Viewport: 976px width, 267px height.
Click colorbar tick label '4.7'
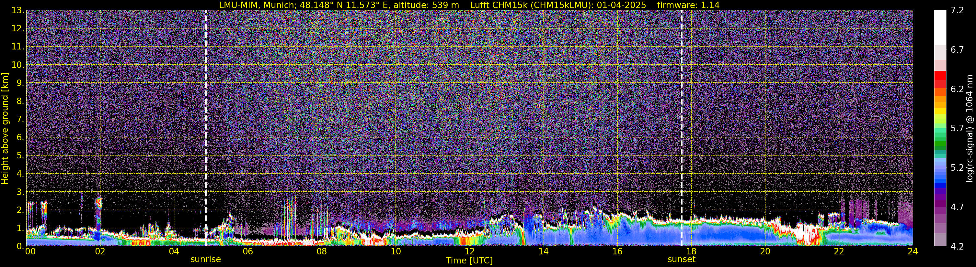tap(957, 207)
